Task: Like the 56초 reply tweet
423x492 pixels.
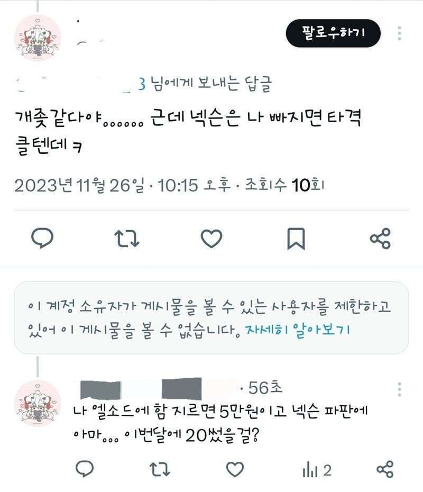Action: pos(235,469)
